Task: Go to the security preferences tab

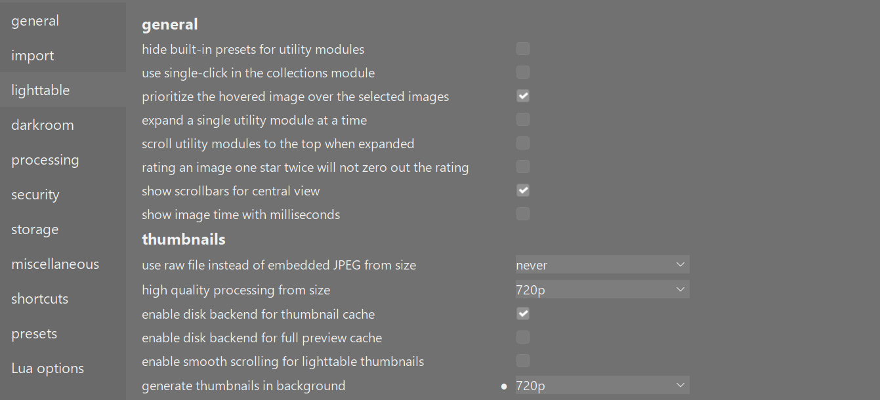Action: 35,195
